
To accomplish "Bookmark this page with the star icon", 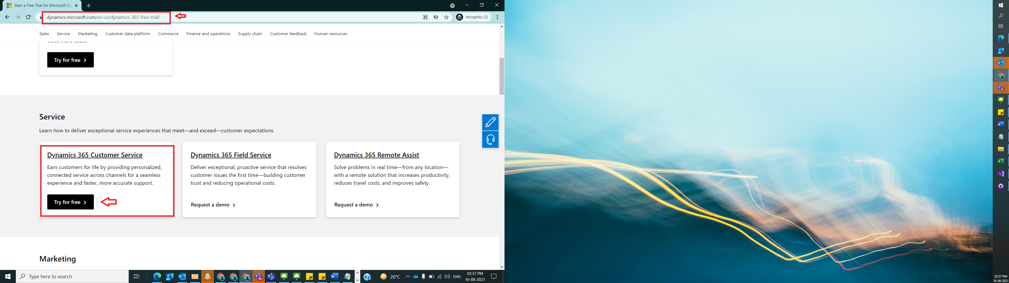I will 446,17.
